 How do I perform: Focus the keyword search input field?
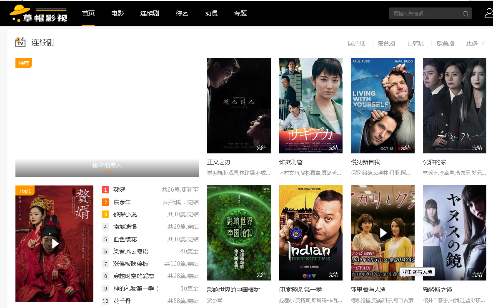click(x=425, y=14)
